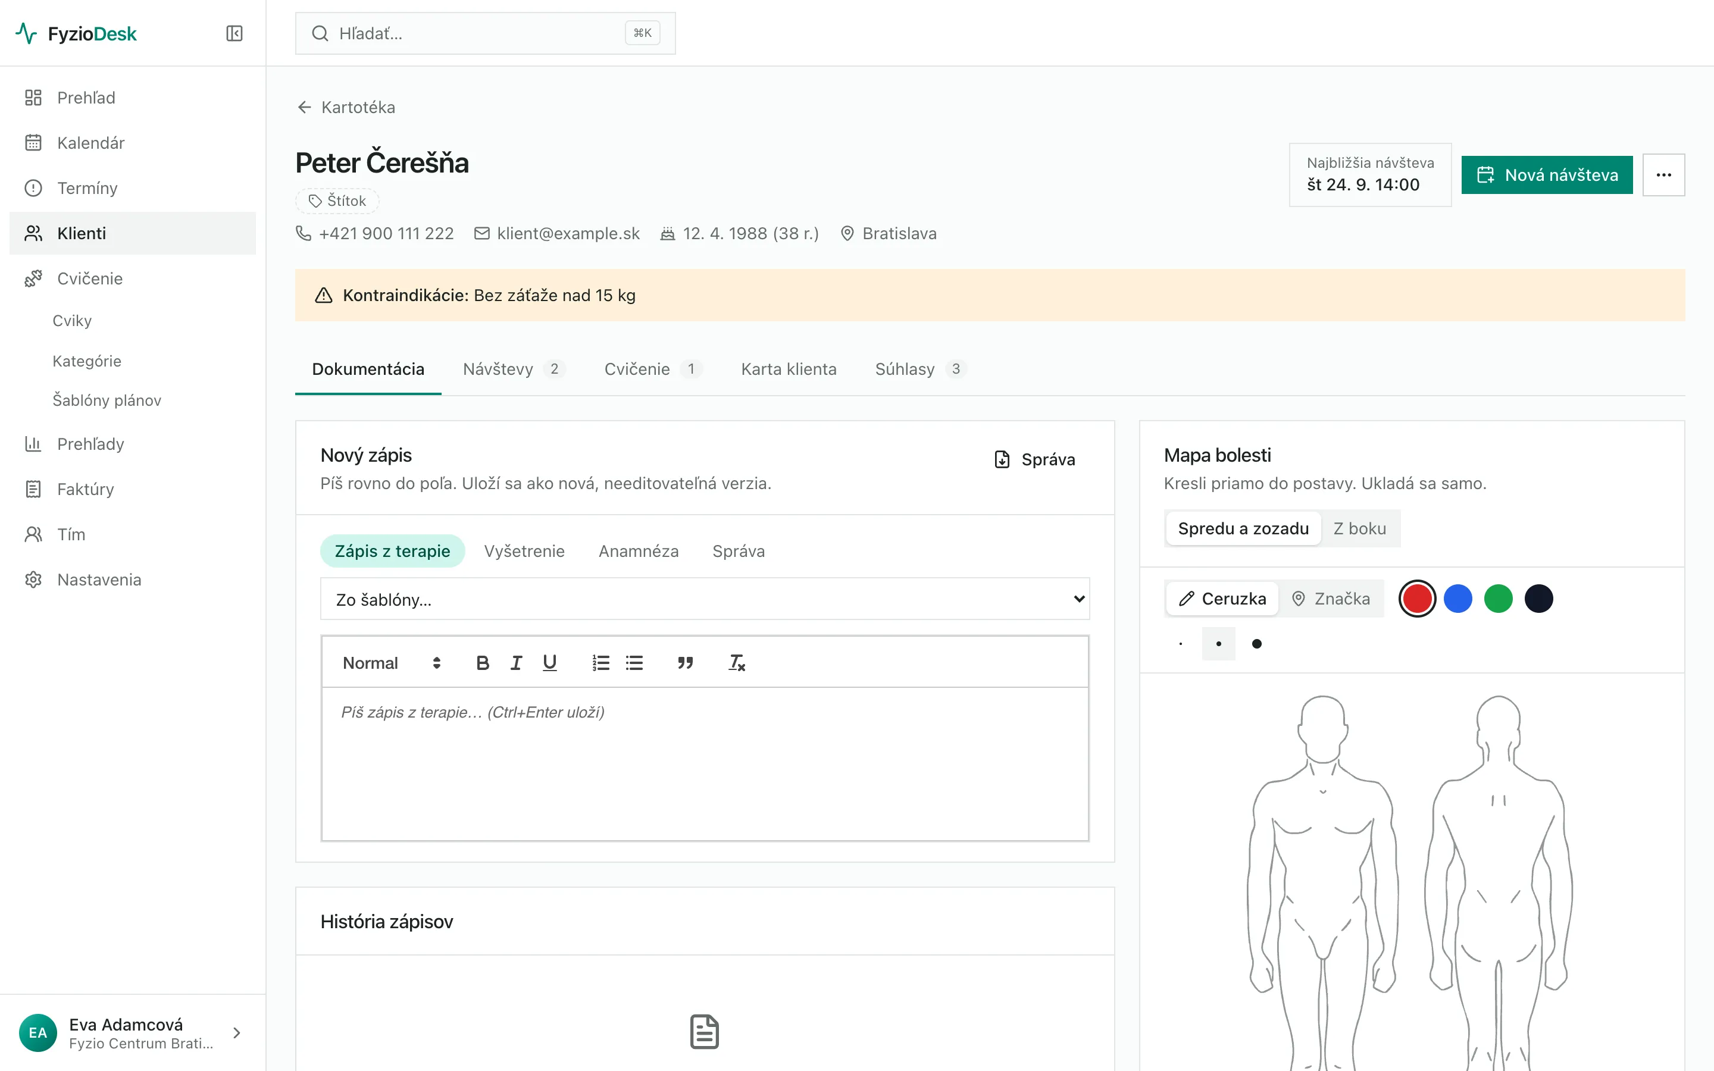
Task: Click the empty history document icon
Action: pyautogui.click(x=704, y=1032)
